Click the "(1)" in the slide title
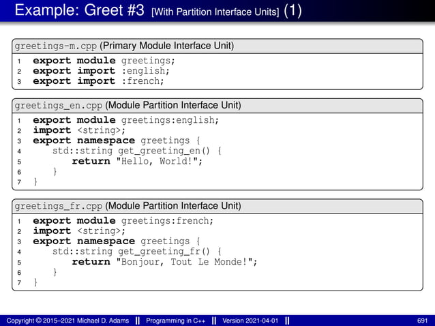The height and width of the screenshot is (326, 435). (292, 11)
